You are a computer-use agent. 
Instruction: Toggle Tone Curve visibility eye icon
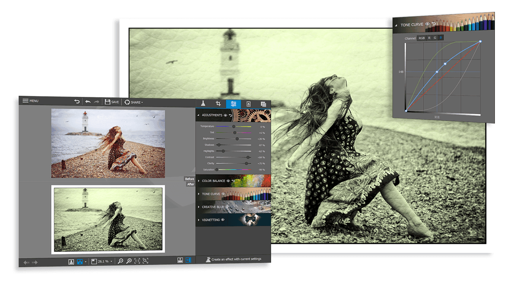coord(427,24)
